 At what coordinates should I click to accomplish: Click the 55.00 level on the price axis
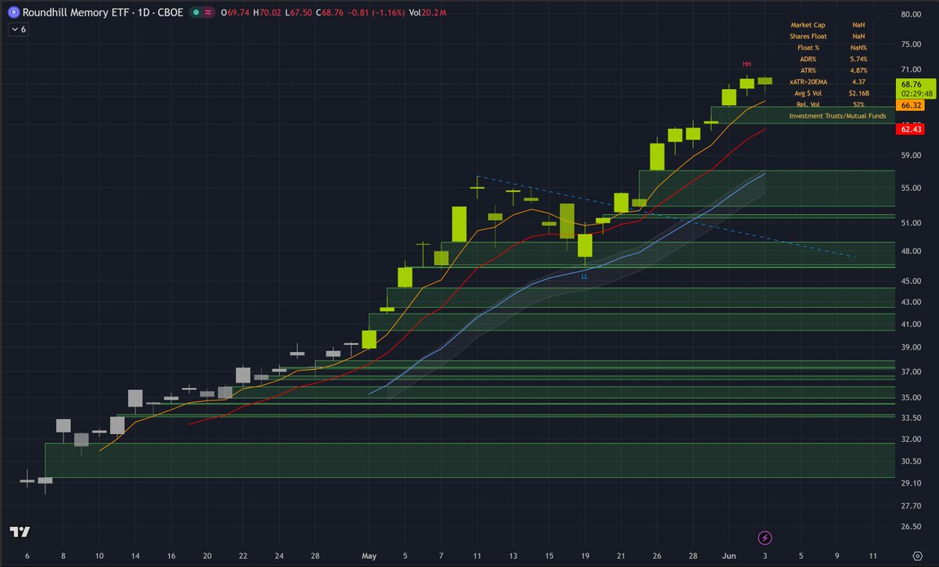click(911, 188)
